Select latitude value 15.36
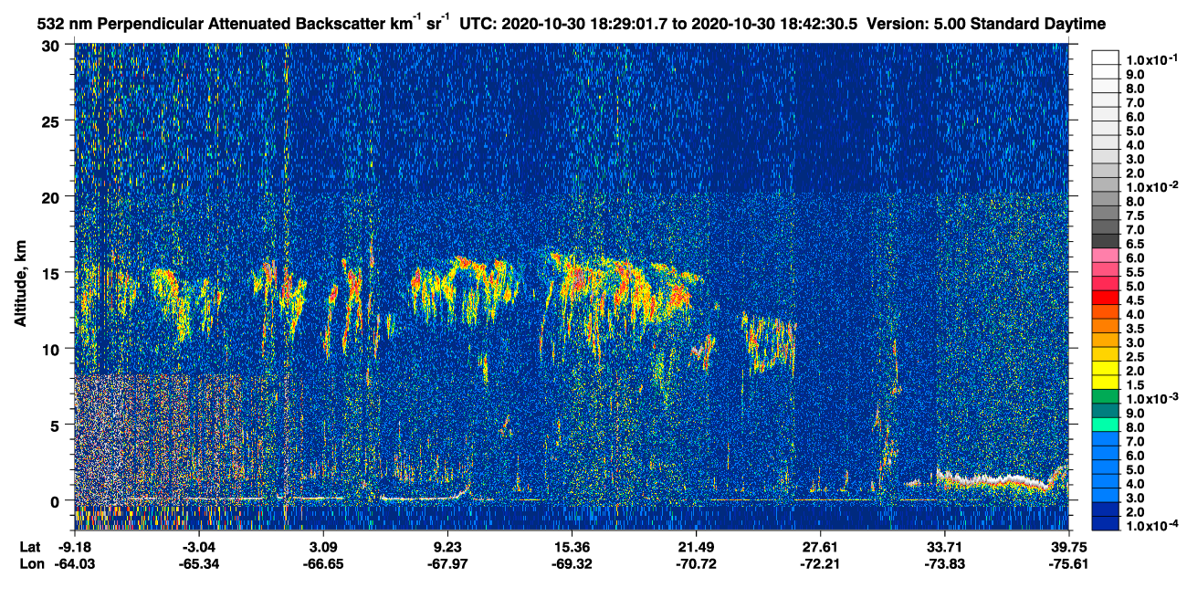 click(x=572, y=547)
